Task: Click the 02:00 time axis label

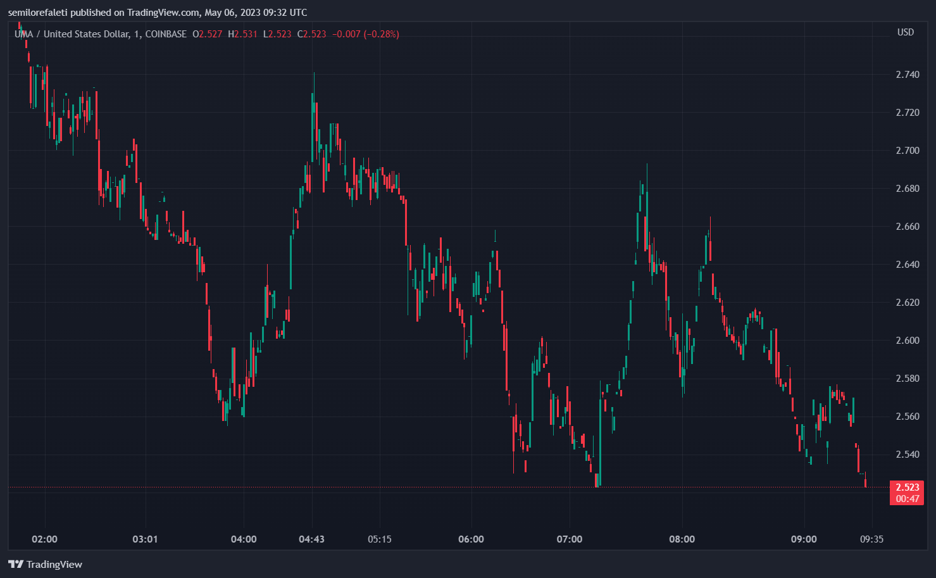Action: [44, 539]
